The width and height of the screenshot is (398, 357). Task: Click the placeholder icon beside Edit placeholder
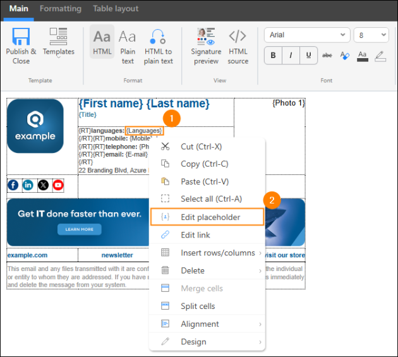166,217
